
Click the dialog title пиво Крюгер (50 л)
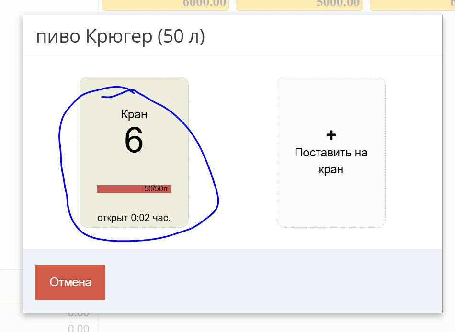pos(120,36)
